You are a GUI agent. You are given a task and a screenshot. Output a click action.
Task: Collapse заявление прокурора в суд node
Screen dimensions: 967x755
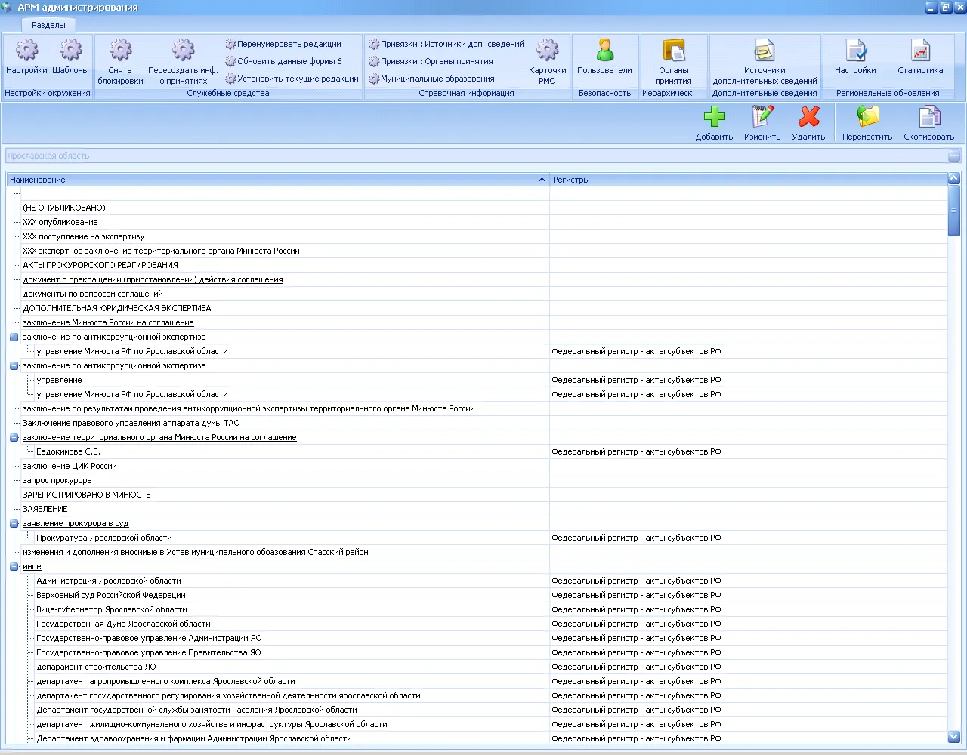[x=14, y=523]
